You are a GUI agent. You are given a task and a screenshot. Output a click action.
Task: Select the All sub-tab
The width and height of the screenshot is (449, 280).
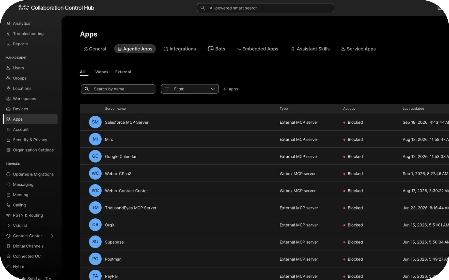[82, 72]
